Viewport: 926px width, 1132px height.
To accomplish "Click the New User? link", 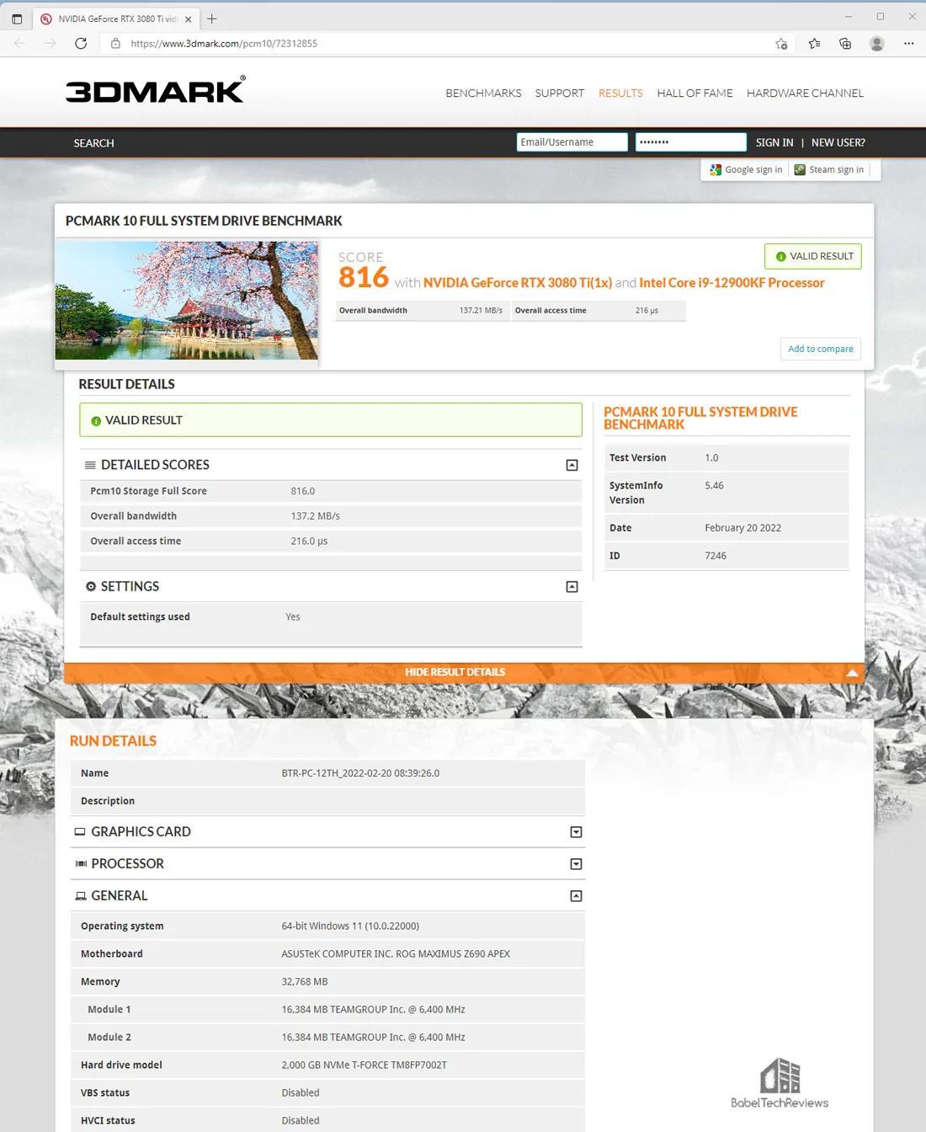I will coord(838,142).
